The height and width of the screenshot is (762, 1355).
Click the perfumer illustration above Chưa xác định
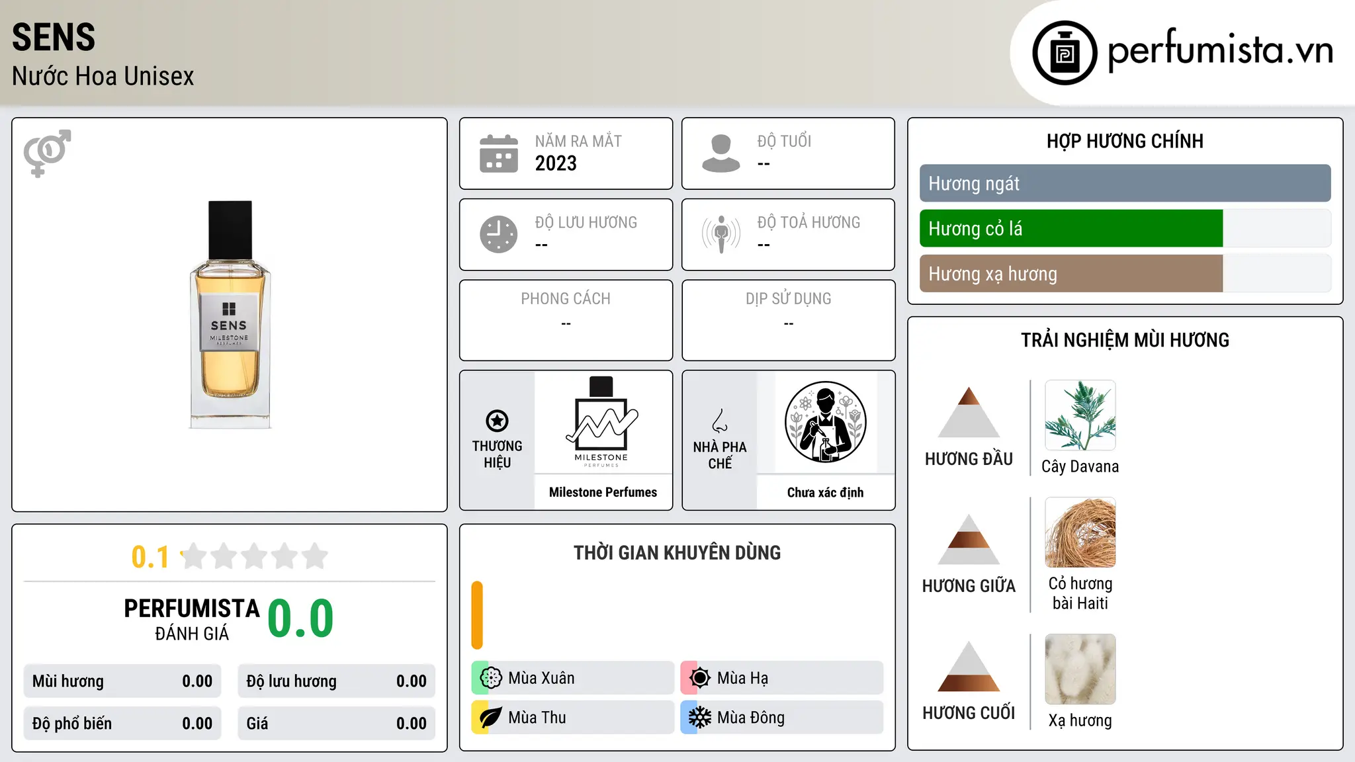[x=825, y=422]
